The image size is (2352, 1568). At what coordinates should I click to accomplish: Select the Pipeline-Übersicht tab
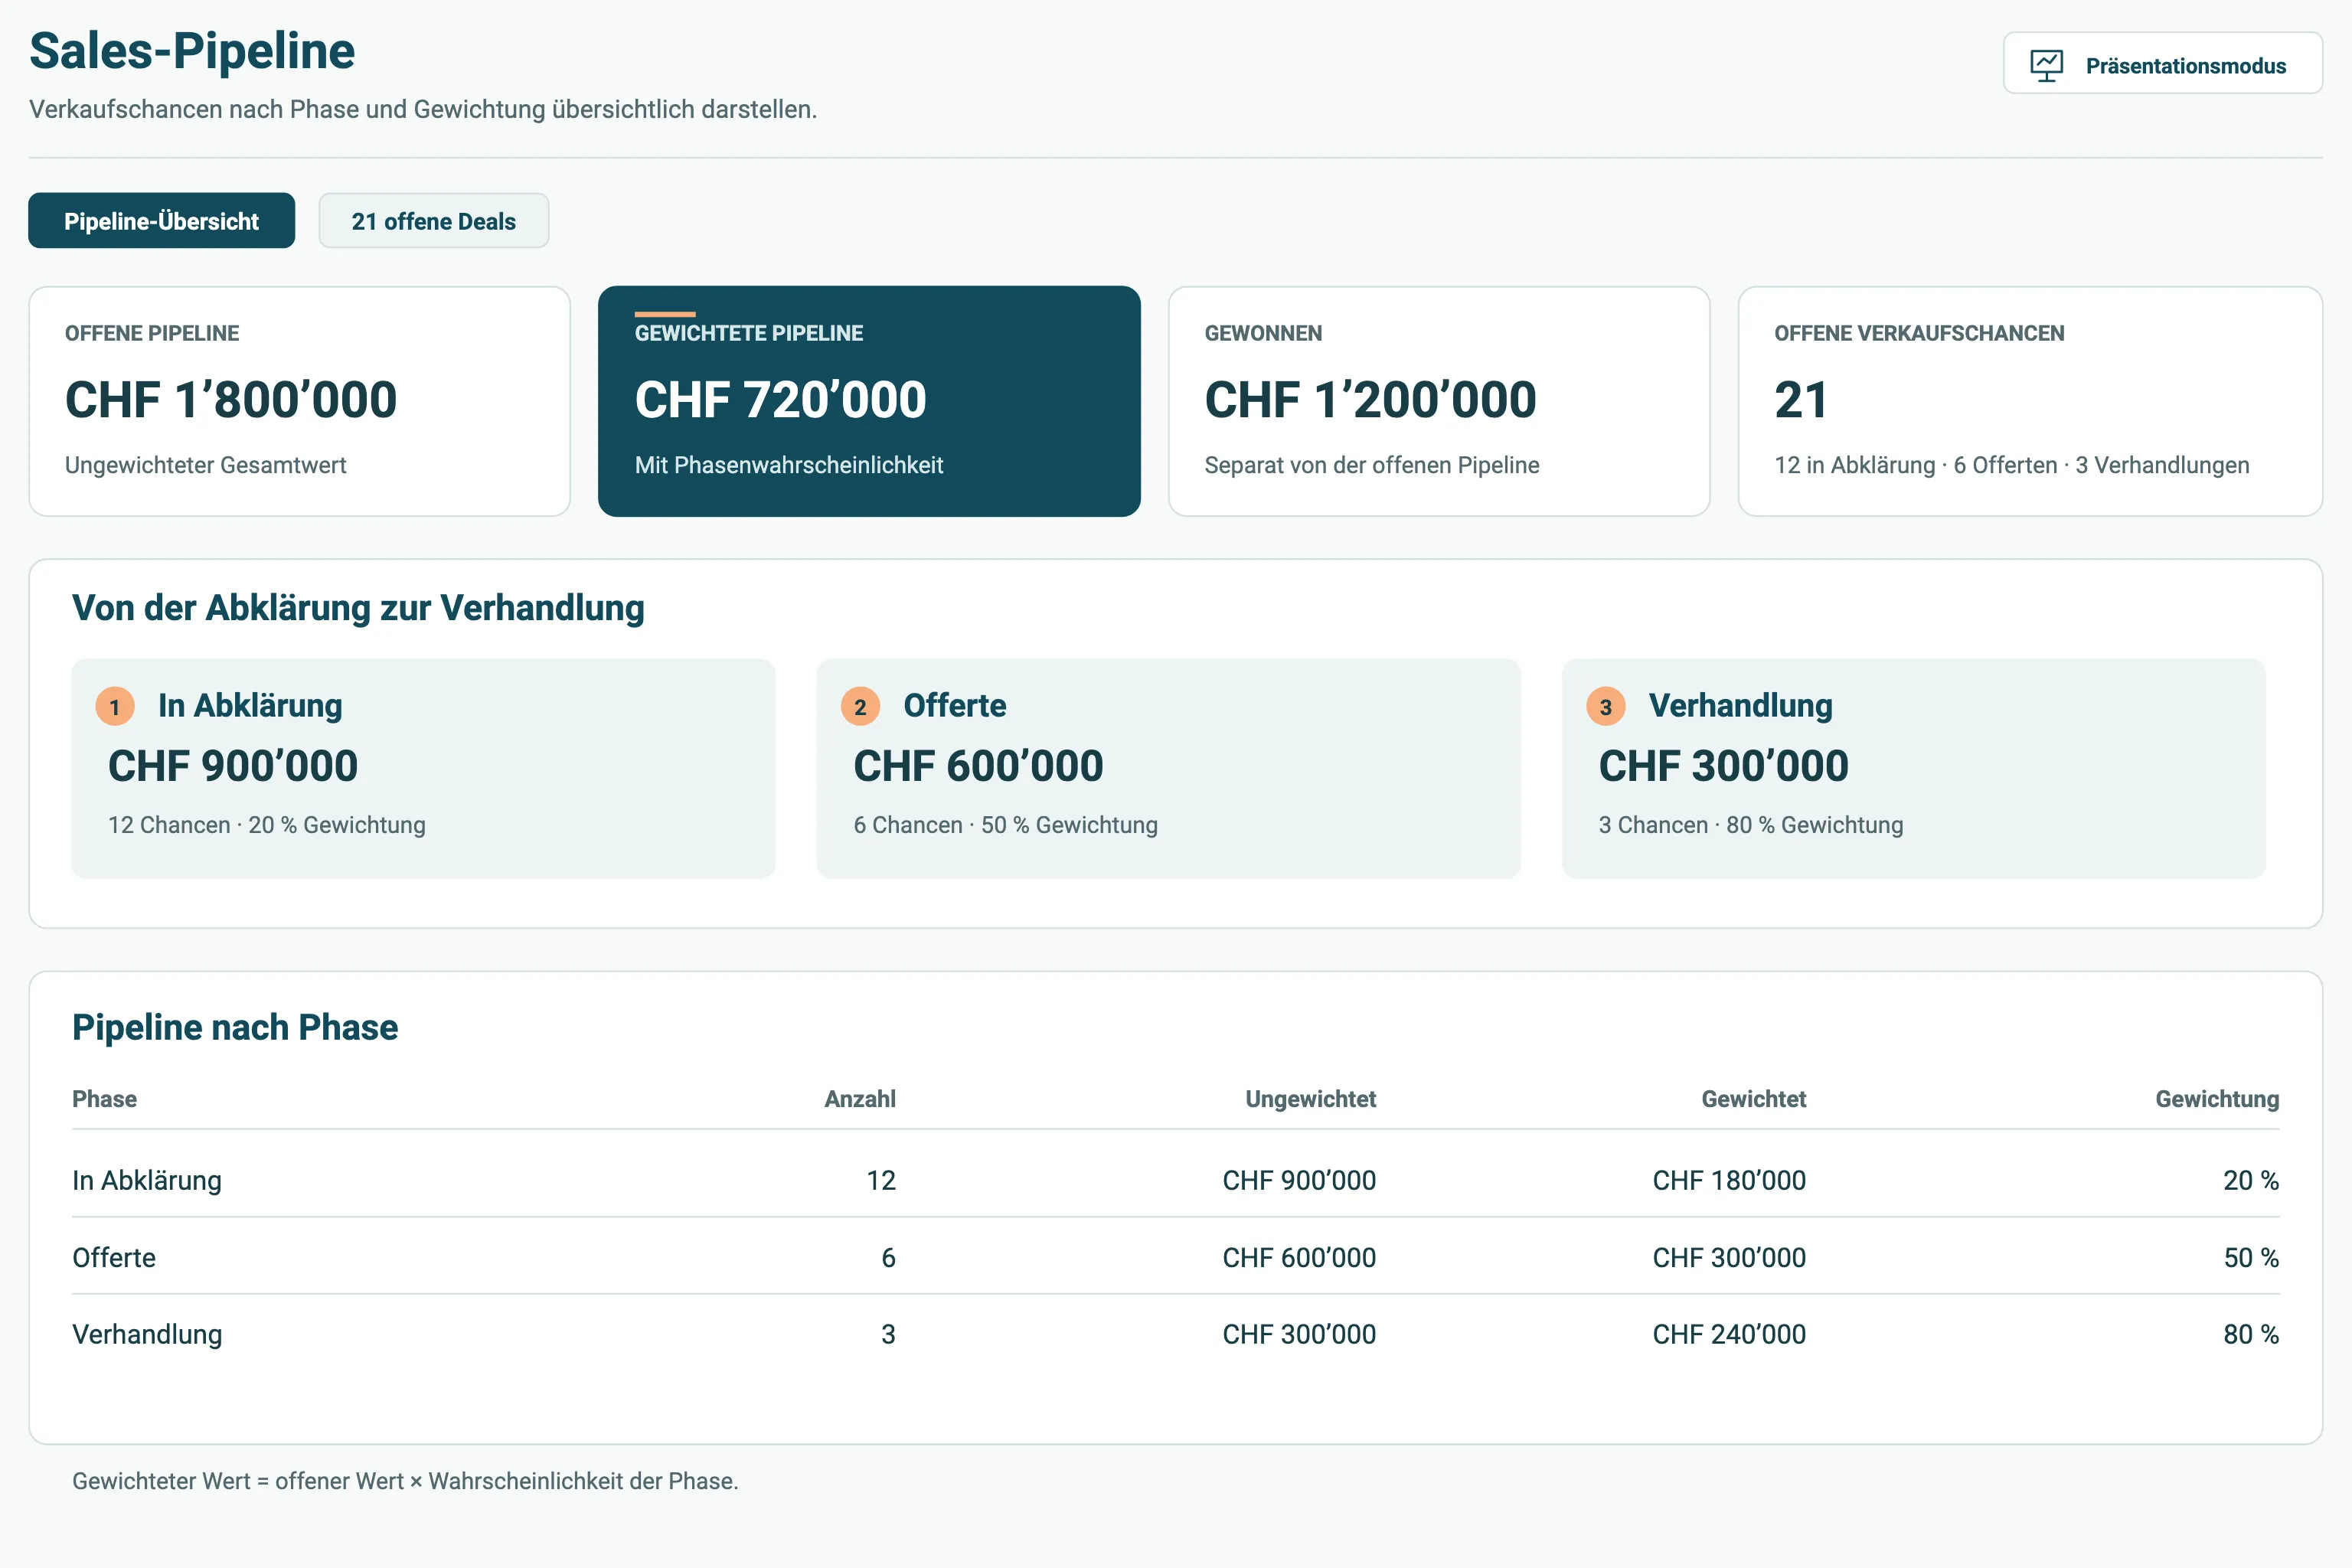(161, 220)
